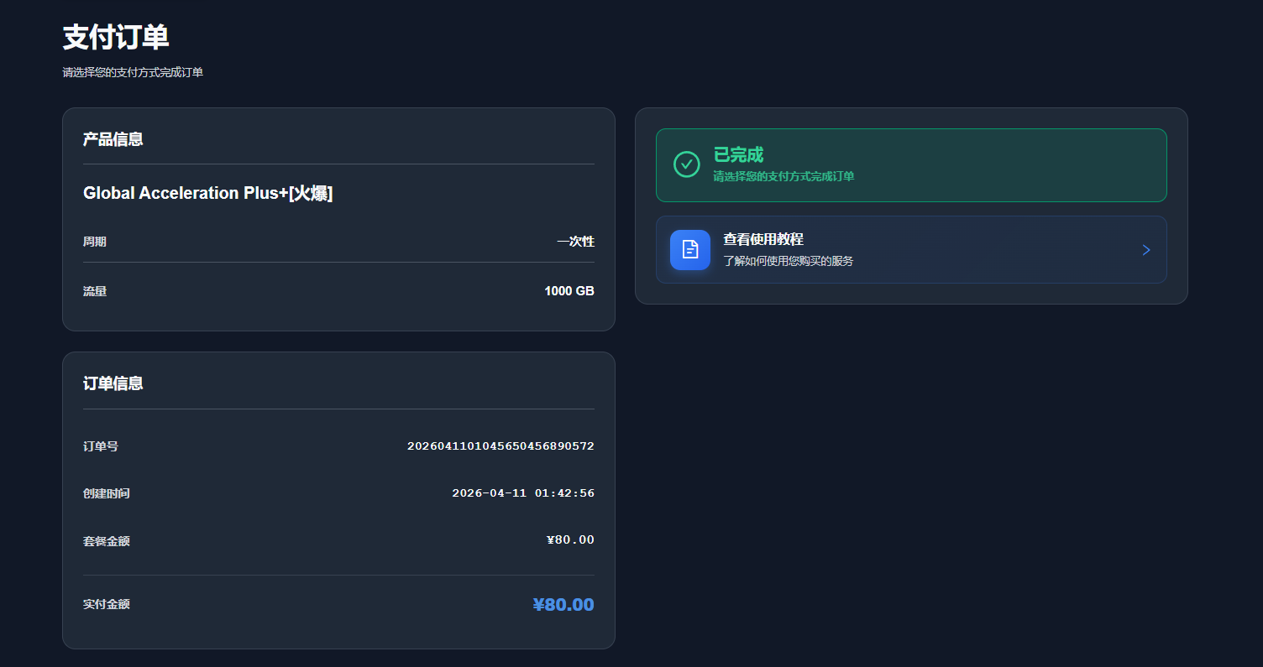Click the 实付金额 label
Image resolution: width=1263 pixels, height=667 pixels.
[107, 604]
